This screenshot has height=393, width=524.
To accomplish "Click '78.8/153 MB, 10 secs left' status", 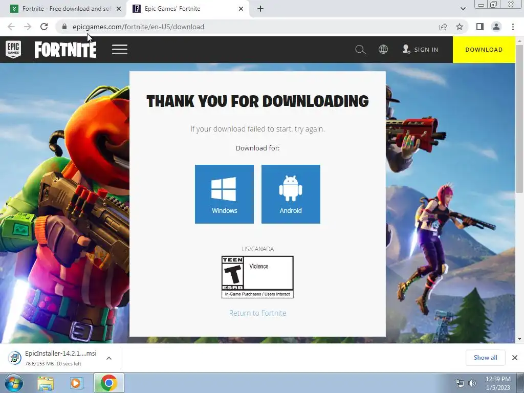I will (53, 364).
